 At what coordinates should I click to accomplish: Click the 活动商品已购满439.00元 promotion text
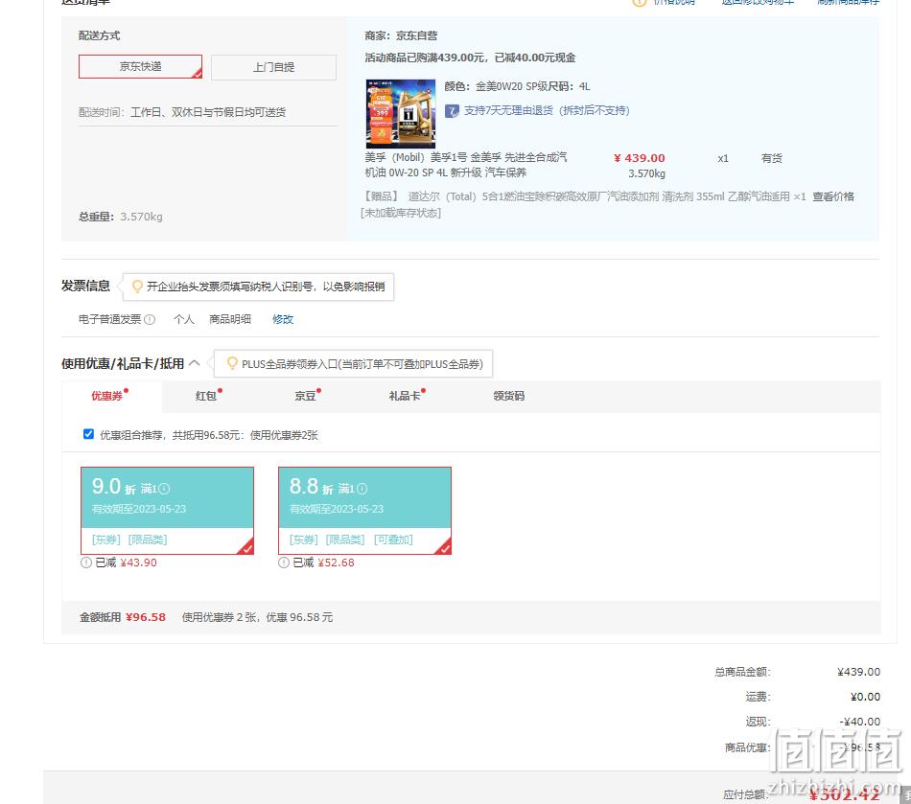coord(470,58)
